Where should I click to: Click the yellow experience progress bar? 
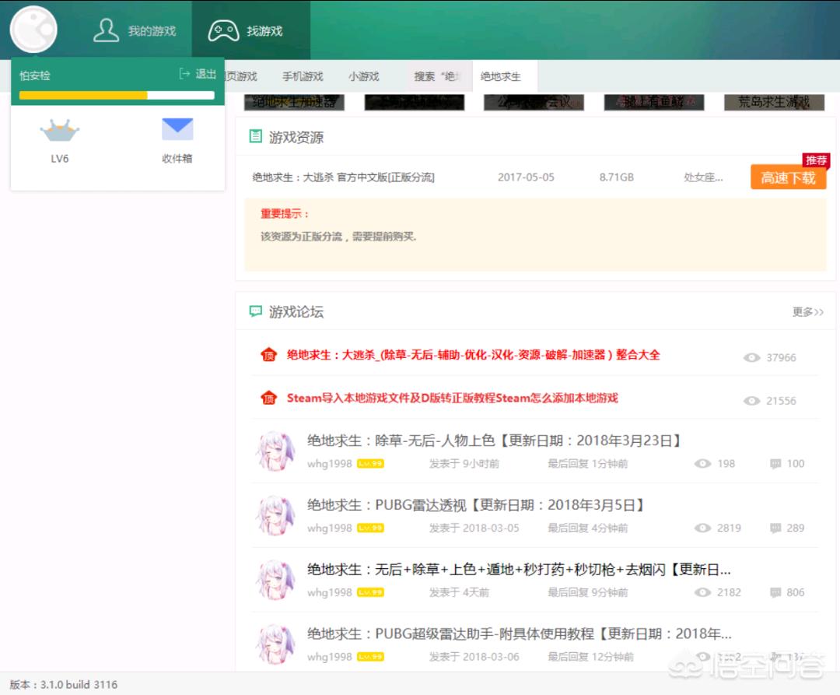coord(117,96)
